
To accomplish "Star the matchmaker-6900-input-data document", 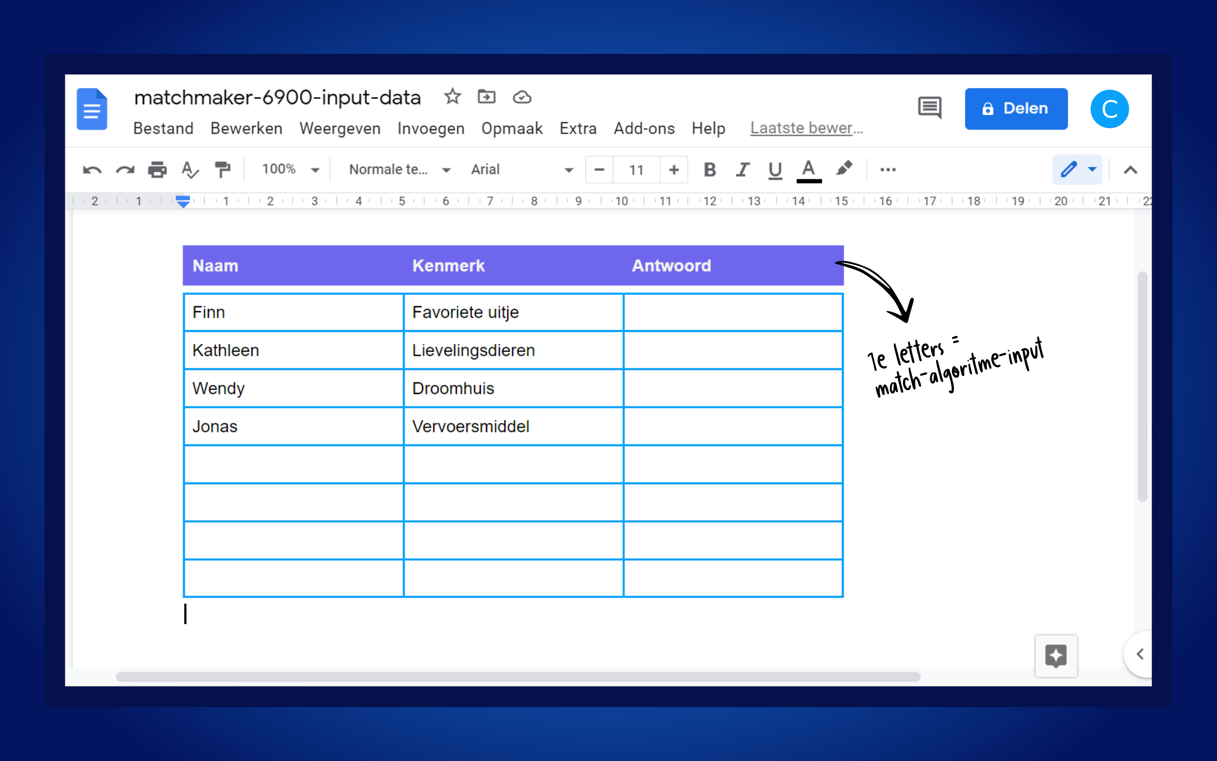I will pos(452,97).
